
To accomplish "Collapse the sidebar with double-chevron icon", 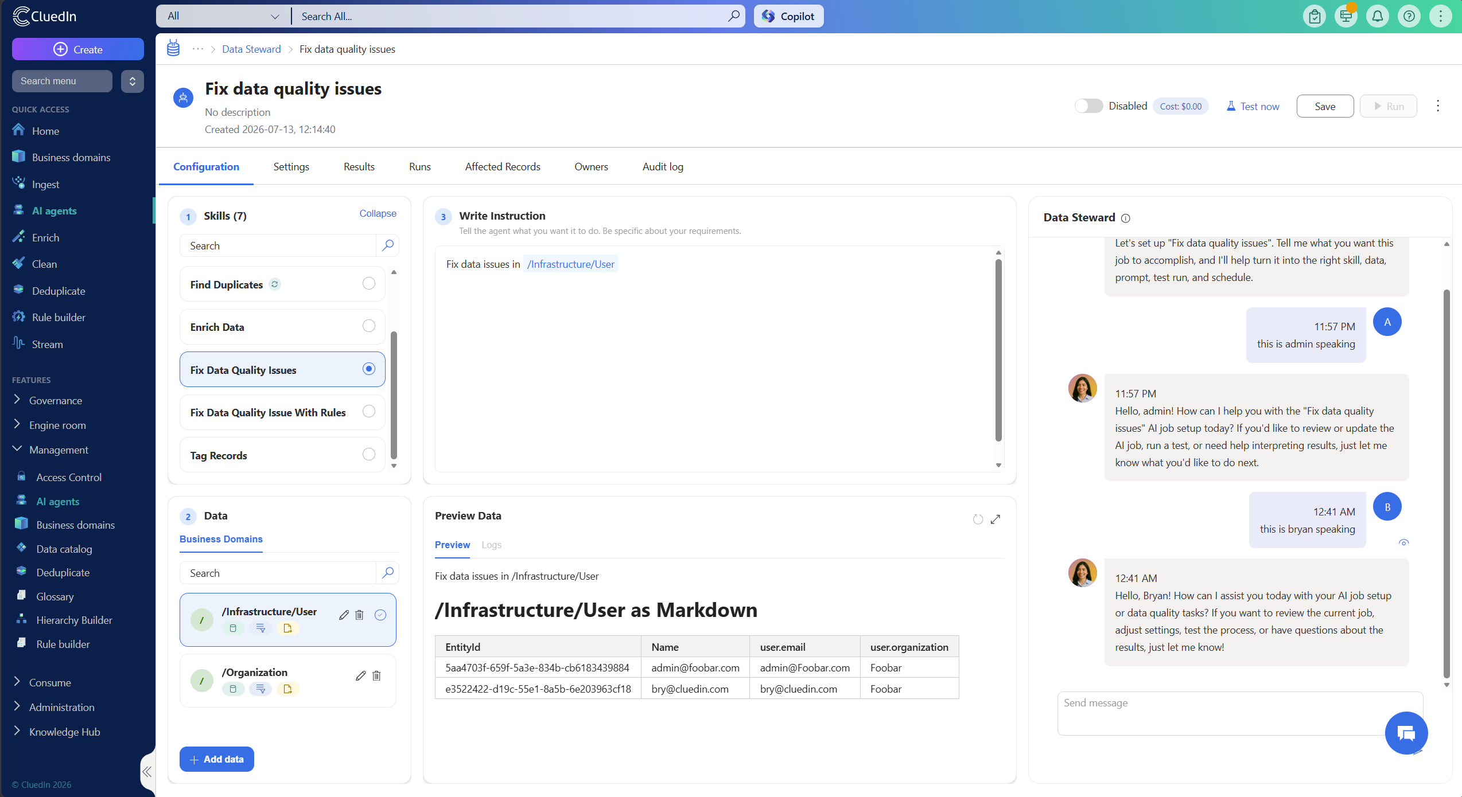I will click(x=147, y=772).
